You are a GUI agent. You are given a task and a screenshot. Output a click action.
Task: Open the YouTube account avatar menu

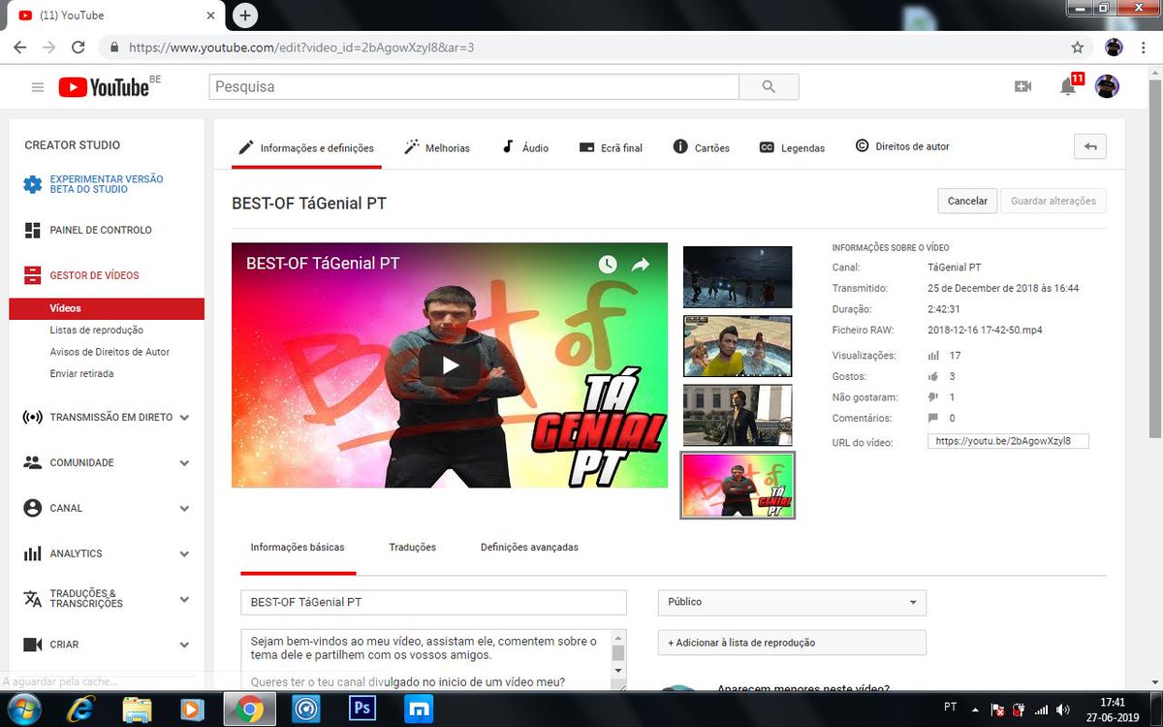click(1107, 86)
